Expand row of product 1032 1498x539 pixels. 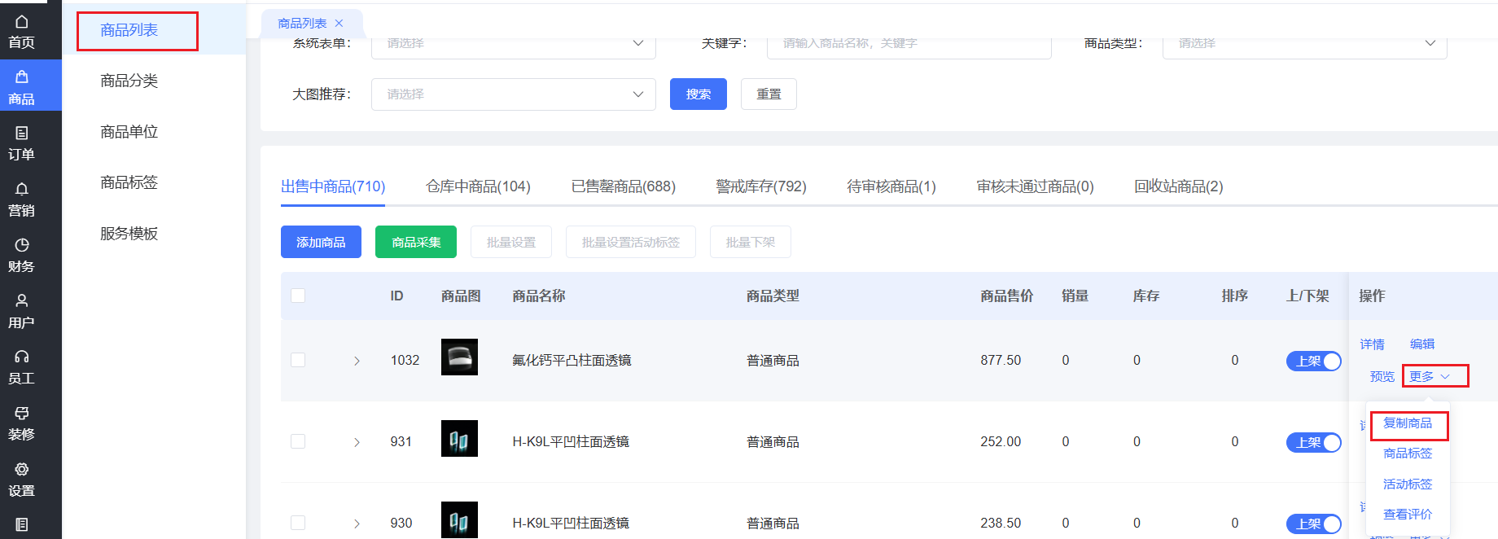(357, 361)
